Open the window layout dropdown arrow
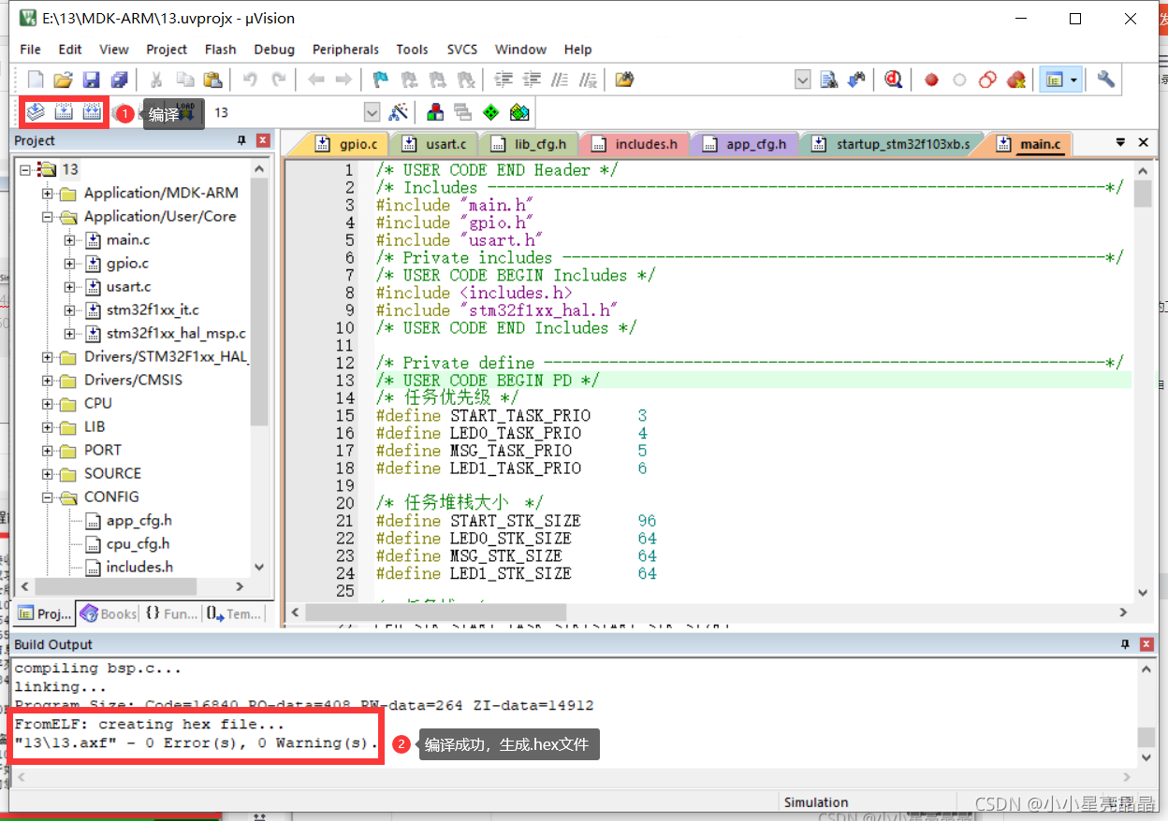The height and width of the screenshot is (821, 1168). coord(1073,80)
